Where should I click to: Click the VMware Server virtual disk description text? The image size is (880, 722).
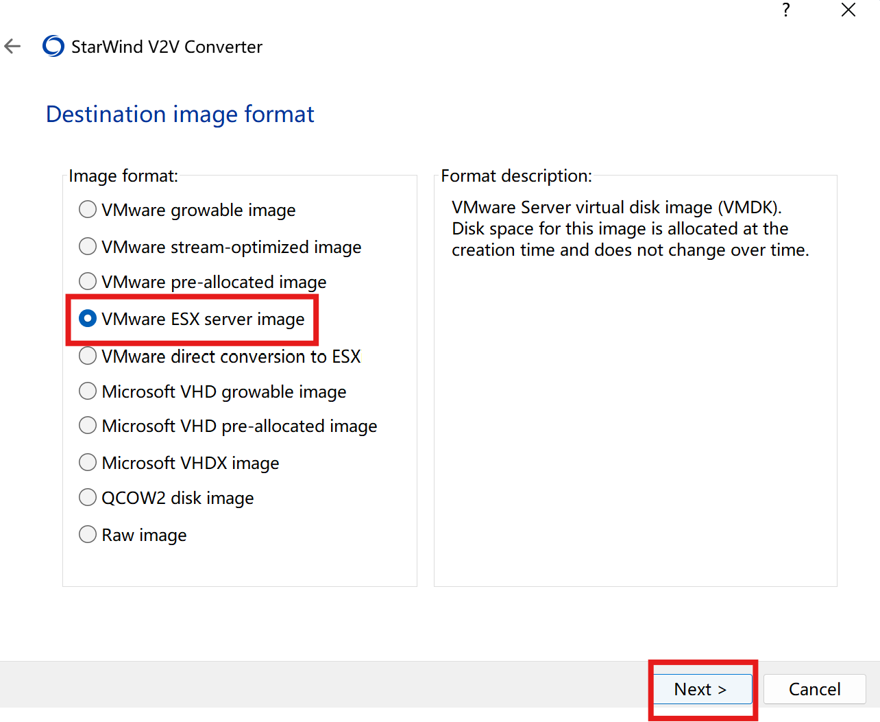point(631,228)
